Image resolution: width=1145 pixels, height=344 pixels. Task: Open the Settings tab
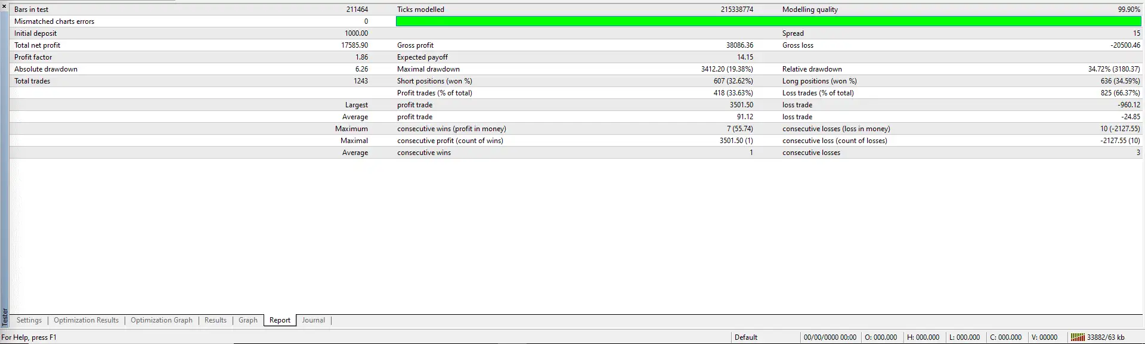point(29,320)
